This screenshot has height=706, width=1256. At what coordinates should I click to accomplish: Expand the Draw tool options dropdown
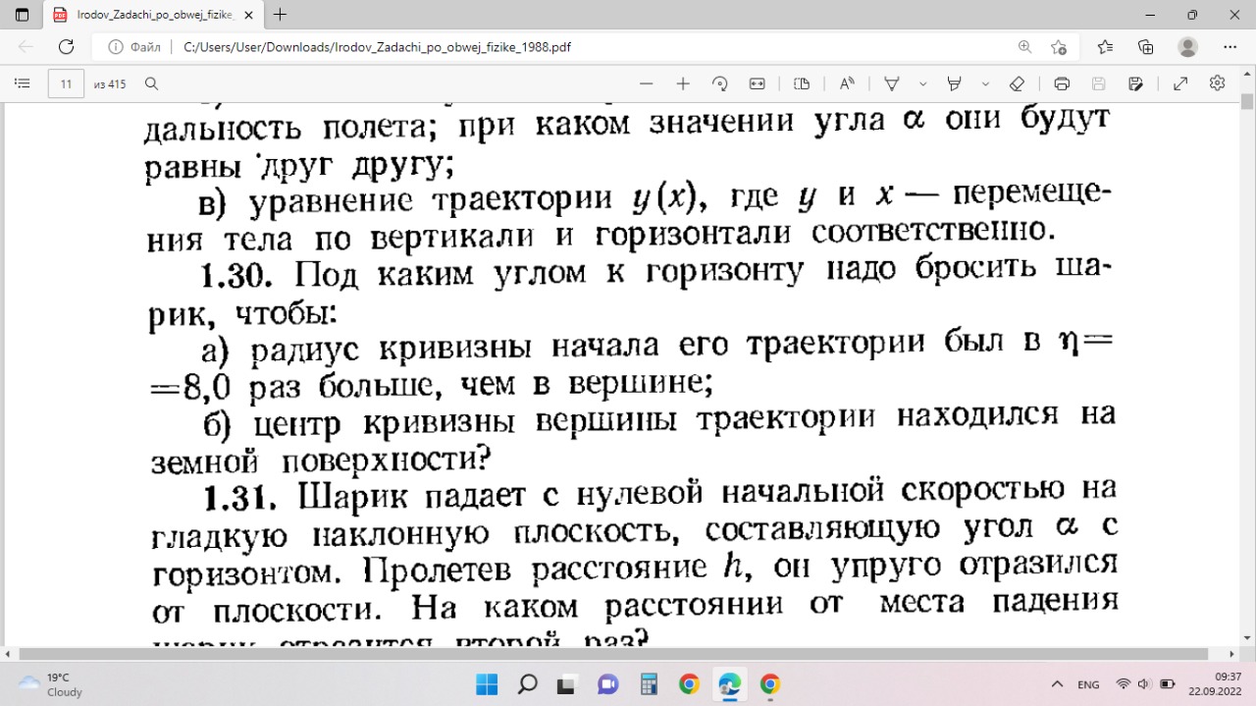click(923, 83)
